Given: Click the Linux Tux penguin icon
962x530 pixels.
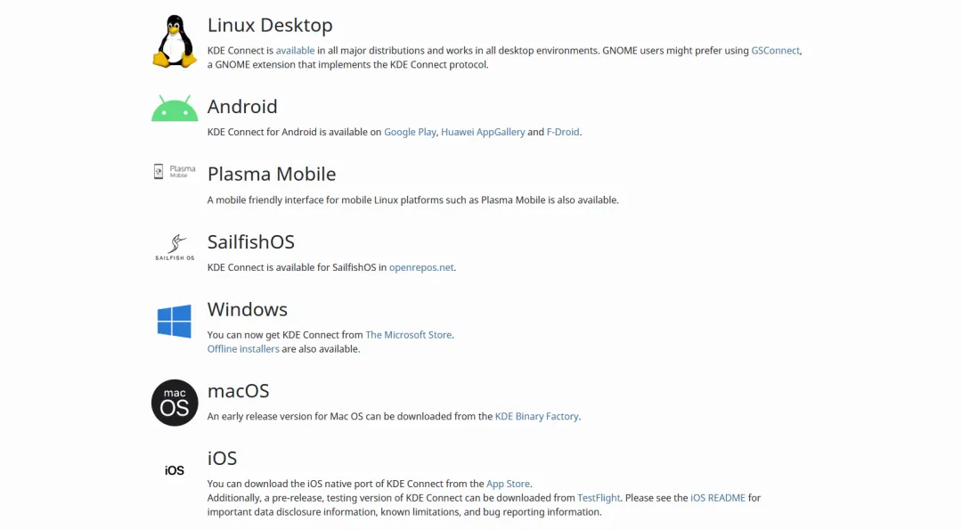Looking at the screenshot, I should point(175,41).
